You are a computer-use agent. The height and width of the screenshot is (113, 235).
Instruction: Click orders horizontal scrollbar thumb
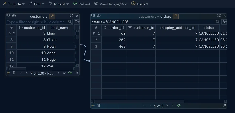pos(139,102)
